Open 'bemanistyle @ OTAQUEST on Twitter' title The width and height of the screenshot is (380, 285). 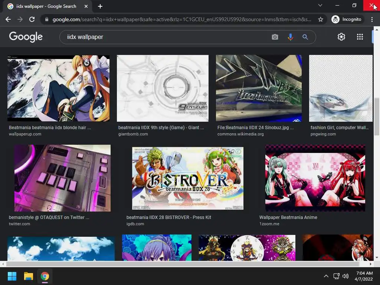pyautogui.click(x=49, y=217)
